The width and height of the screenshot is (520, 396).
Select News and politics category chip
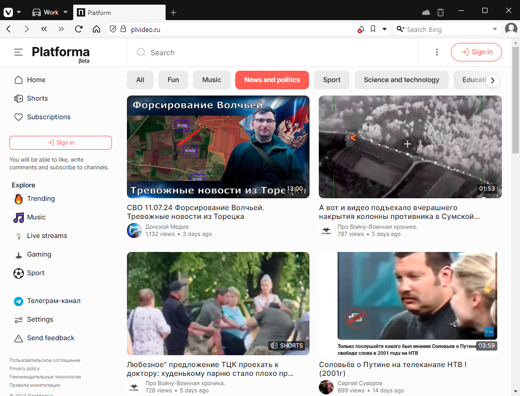pyautogui.click(x=272, y=80)
